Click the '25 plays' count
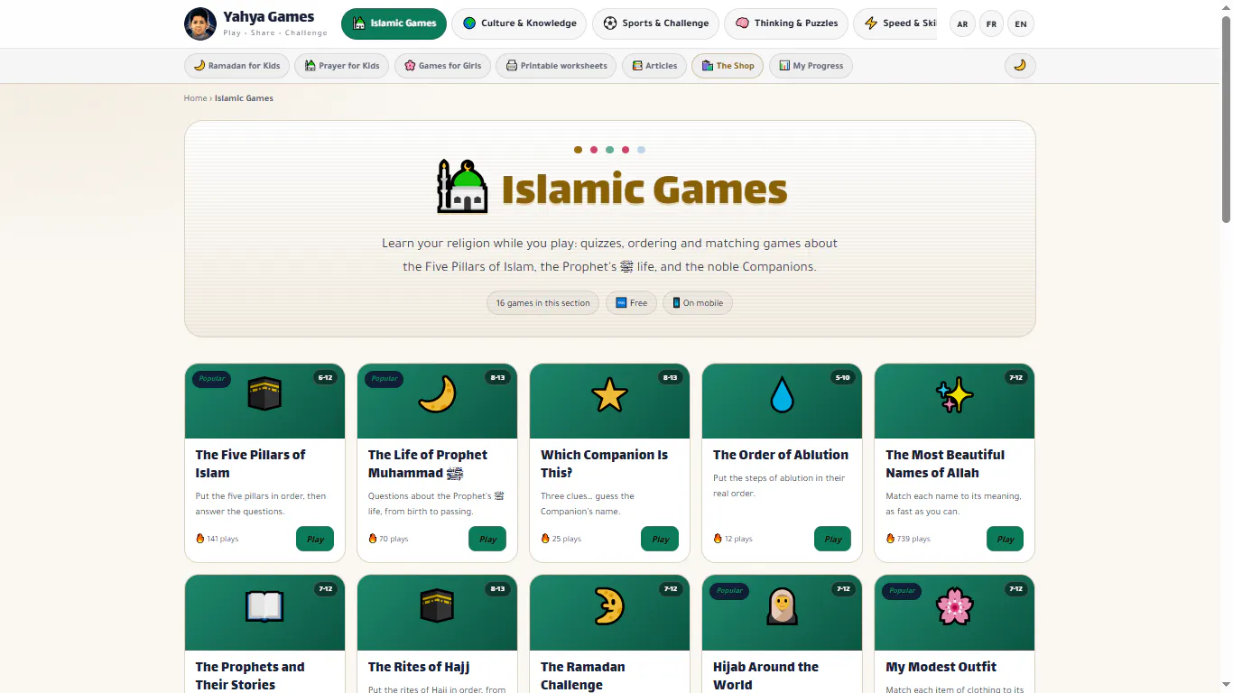 [x=561, y=539]
